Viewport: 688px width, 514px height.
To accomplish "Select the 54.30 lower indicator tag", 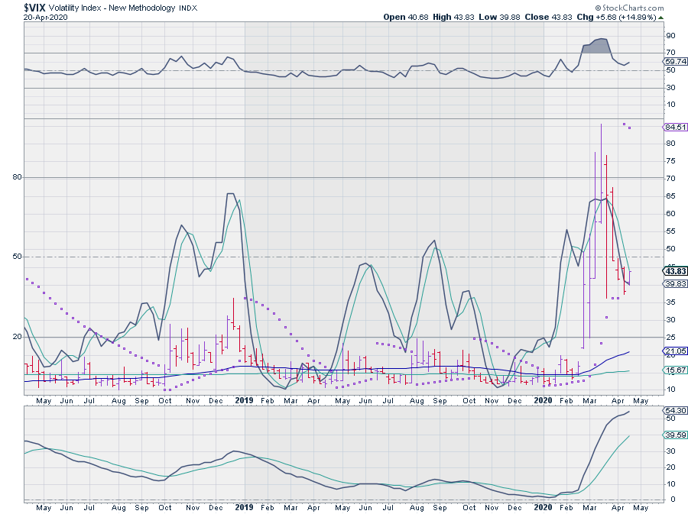I will (x=674, y=412).
